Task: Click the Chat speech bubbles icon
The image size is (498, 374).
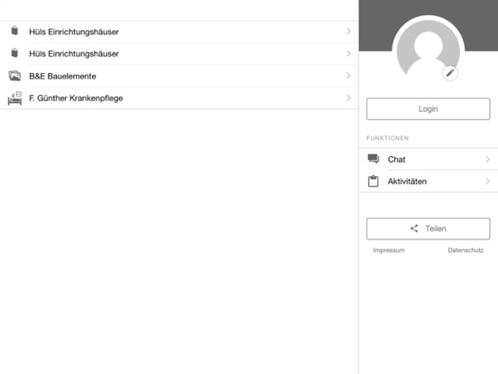Action: click(x=373, y=159)
